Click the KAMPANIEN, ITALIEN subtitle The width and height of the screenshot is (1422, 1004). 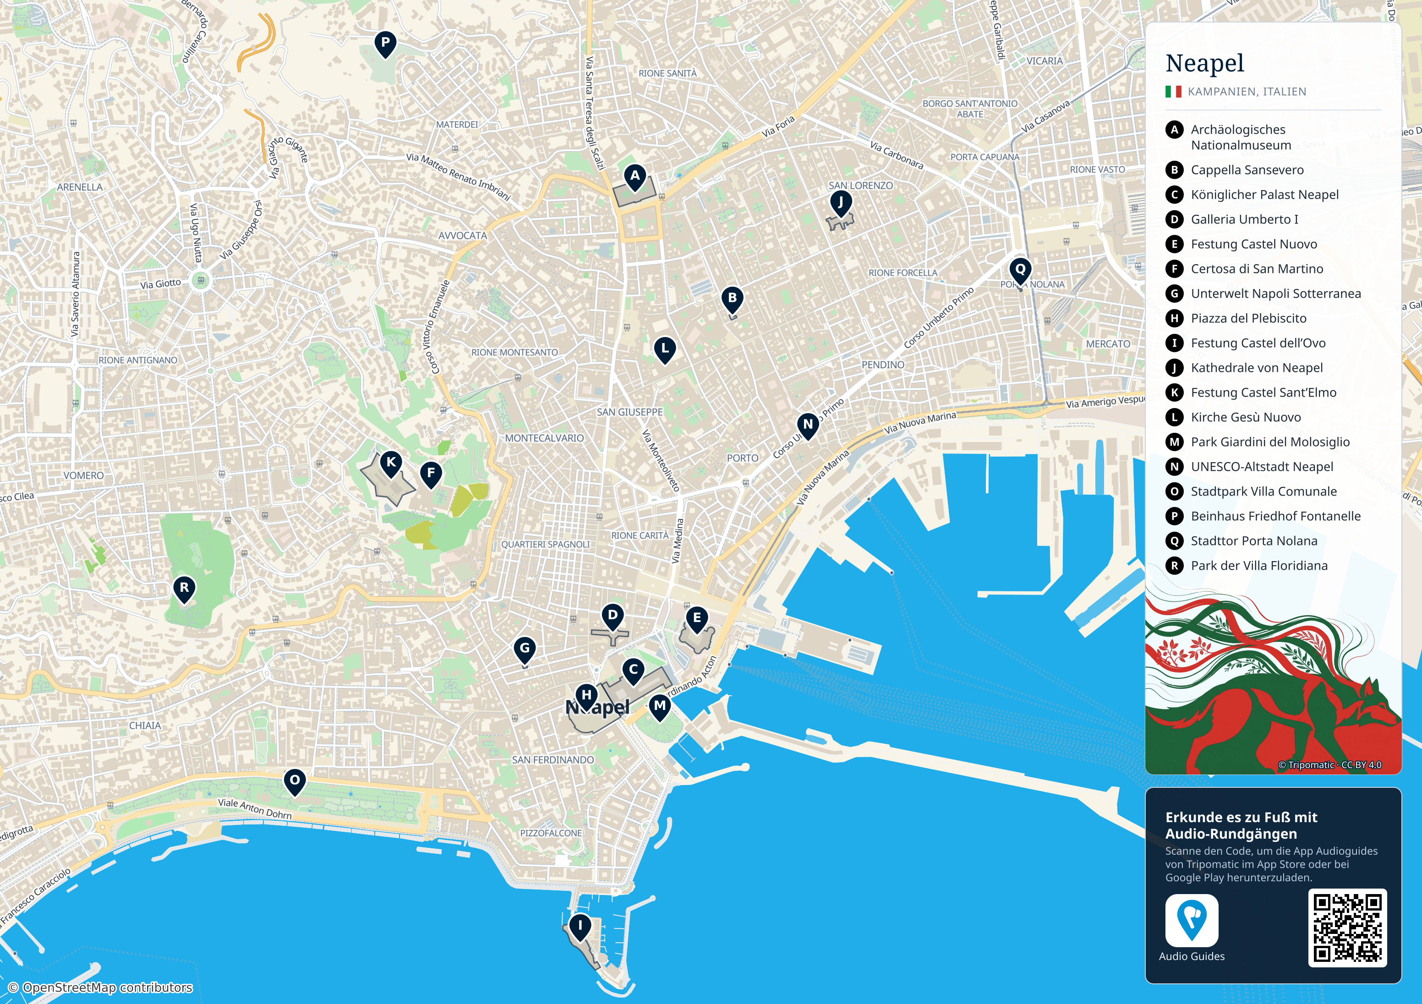click(x=1247, y=92)
